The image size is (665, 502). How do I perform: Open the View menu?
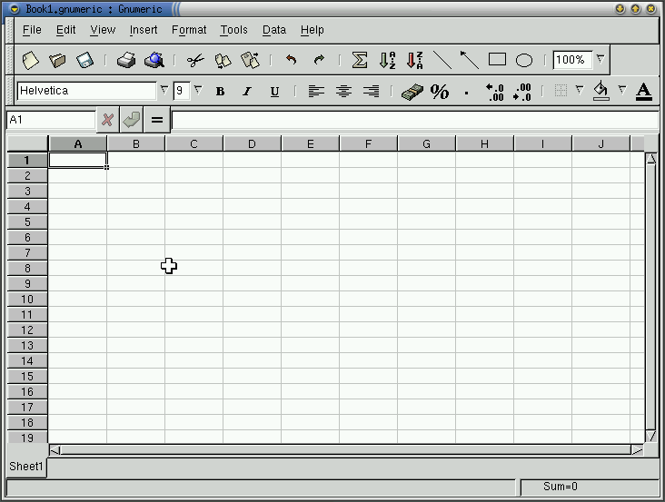(103, 30)
